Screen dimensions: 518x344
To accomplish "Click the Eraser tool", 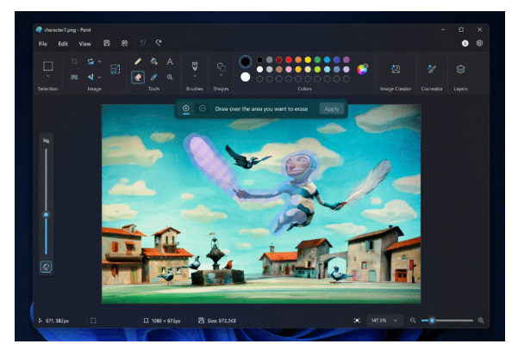I will point(137,77).
